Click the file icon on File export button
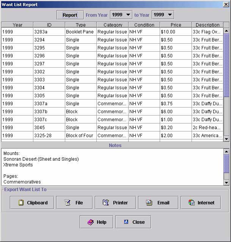 (68, 203)
